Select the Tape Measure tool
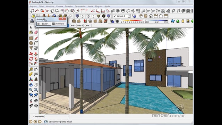 [31, 69]
